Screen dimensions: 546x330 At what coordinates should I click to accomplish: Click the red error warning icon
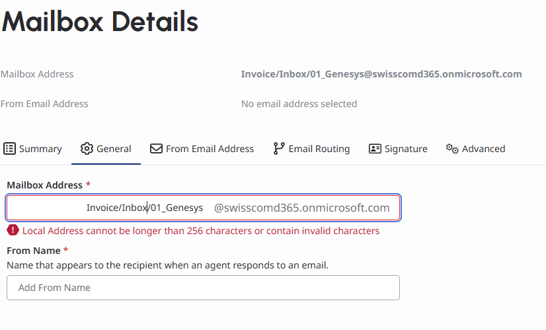pyautogui.click(x=13, y=230)
